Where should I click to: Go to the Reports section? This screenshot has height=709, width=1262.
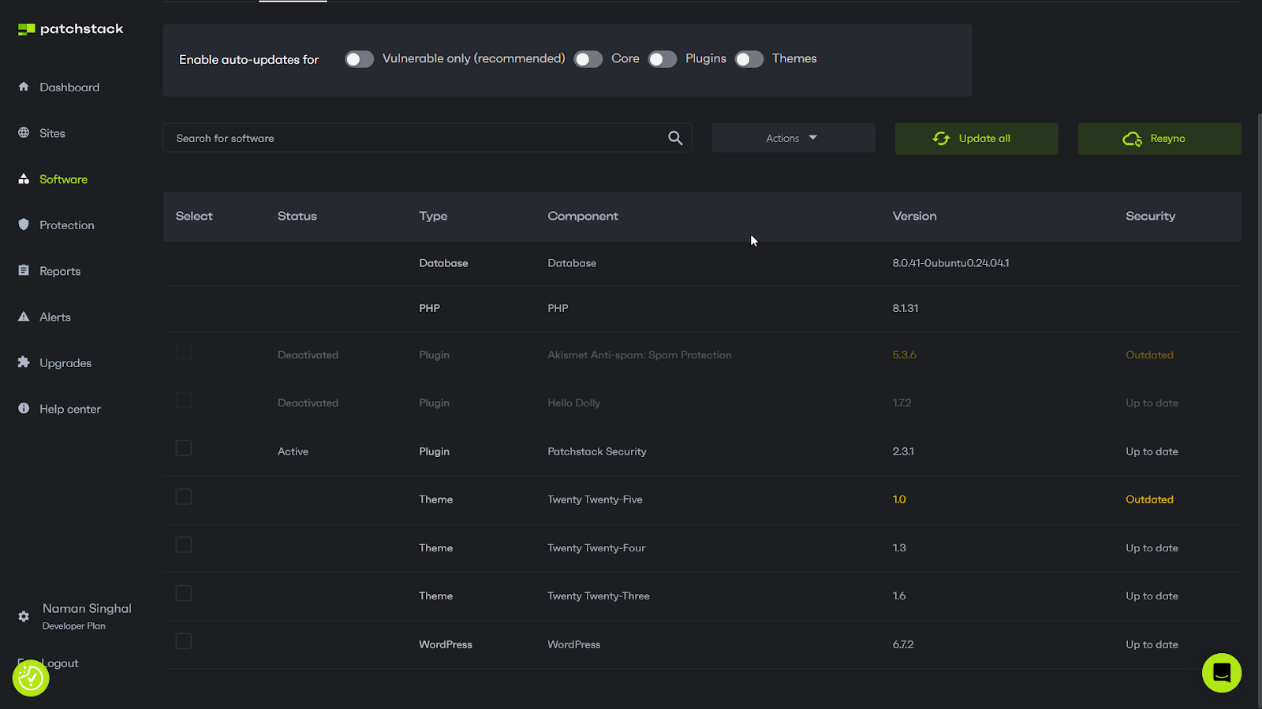[x=60, y=271]
